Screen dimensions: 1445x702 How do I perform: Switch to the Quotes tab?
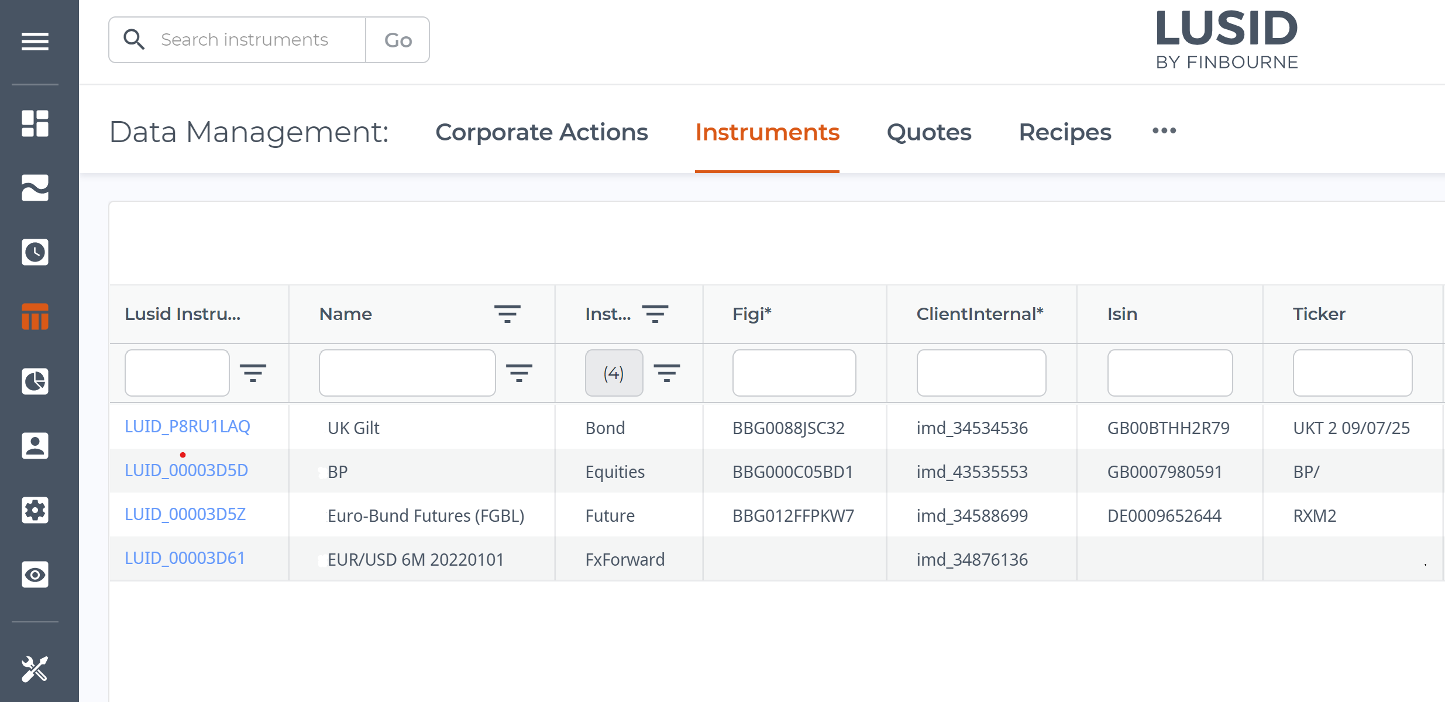(929, 132)
